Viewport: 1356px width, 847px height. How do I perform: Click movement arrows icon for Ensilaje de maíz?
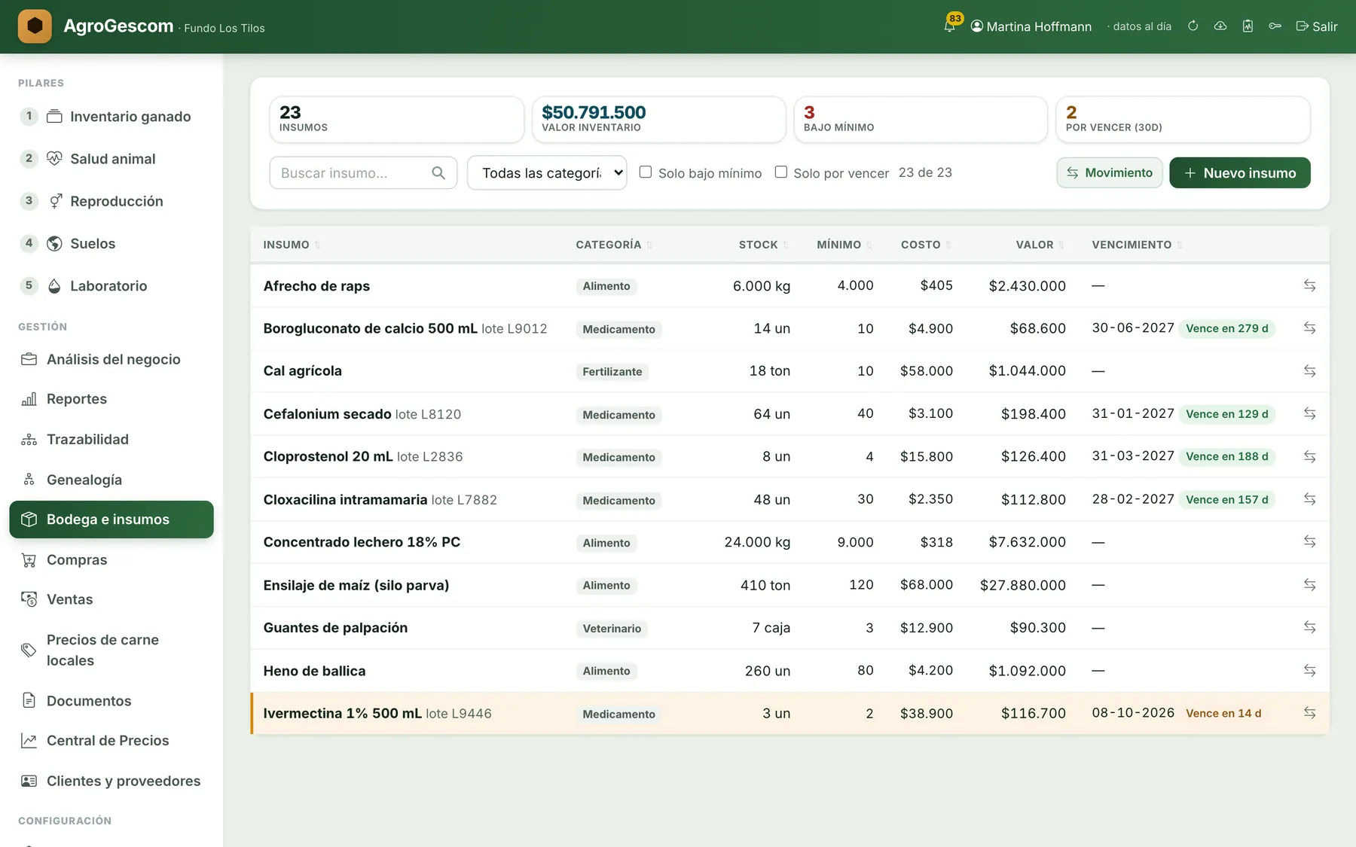(1310, 585)
